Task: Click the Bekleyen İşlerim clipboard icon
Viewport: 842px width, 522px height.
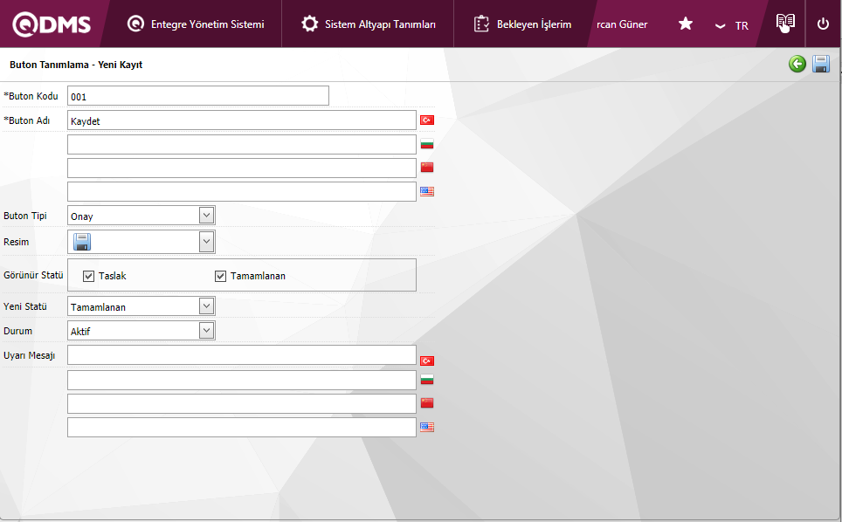Action: tap(481, 24)
